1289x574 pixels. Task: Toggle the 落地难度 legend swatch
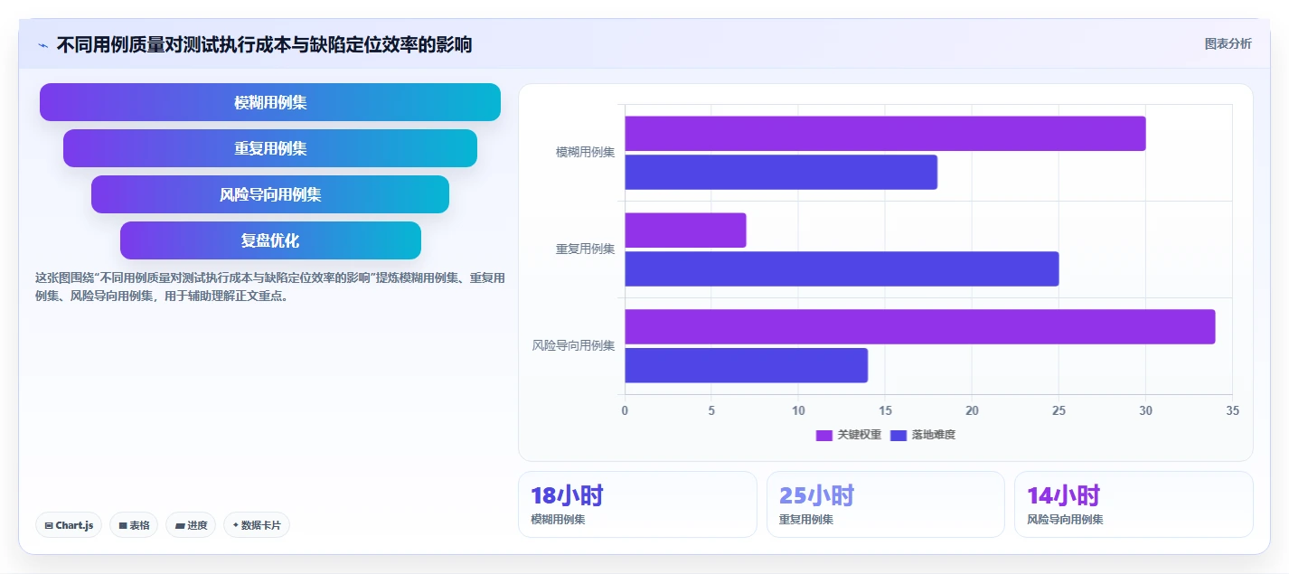(x=899, y=435)
